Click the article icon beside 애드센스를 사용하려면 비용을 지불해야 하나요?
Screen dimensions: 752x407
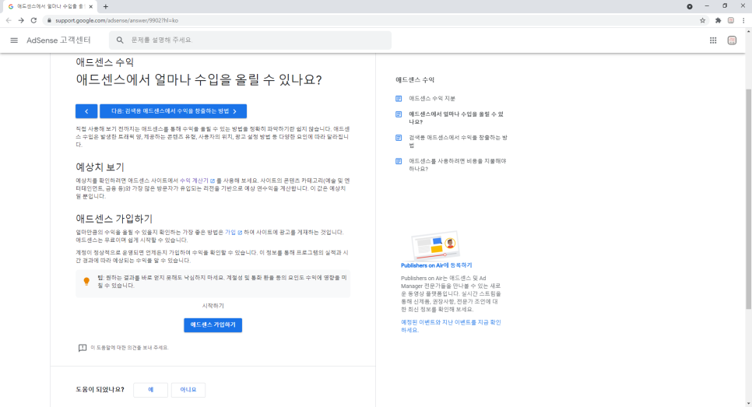coord(399,161)
